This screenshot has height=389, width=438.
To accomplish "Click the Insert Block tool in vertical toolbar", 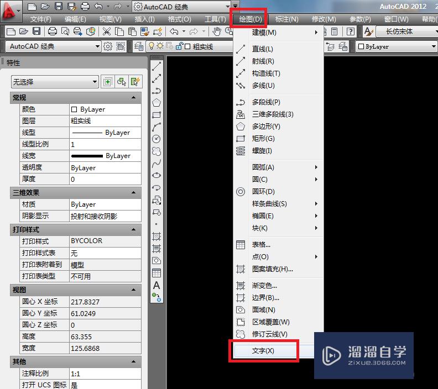I will click(x=157, y=200).
